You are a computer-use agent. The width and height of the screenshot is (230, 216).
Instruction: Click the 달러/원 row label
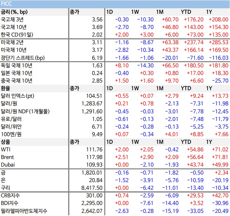tap(9, 104)
